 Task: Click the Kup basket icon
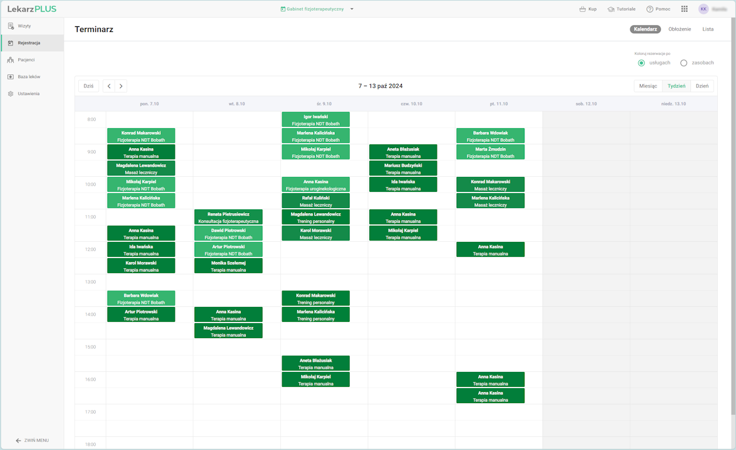point(582,9)
